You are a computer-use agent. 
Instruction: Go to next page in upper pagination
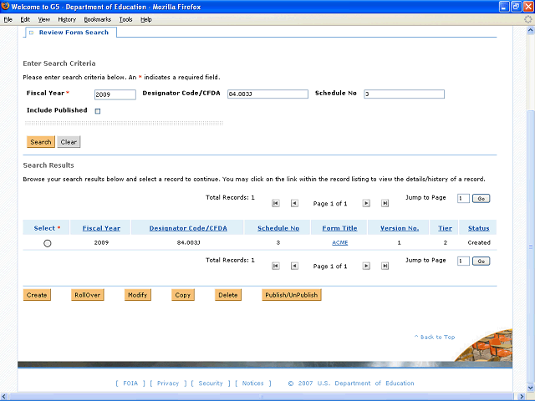pos(366,203)
